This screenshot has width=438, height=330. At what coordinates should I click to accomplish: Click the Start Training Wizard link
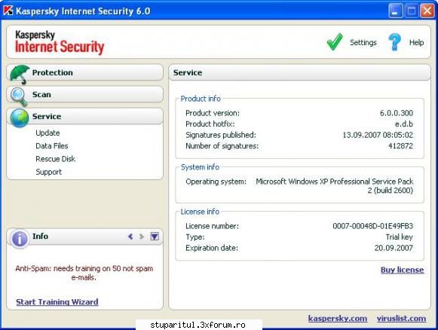(57, 302)
